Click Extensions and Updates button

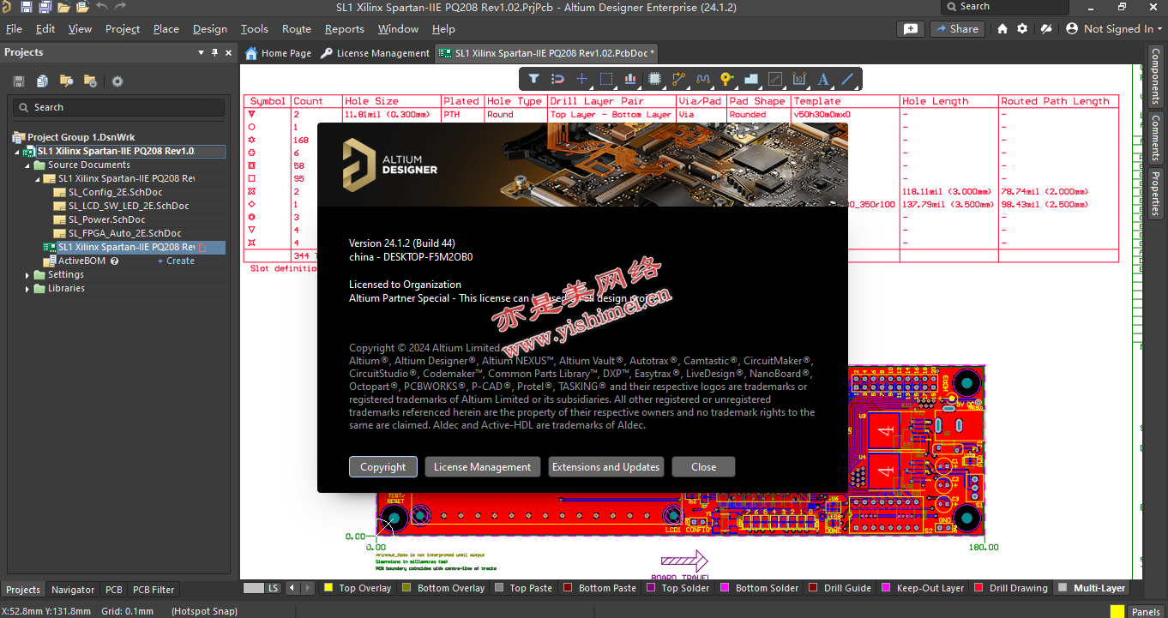(x=606, y=467)
